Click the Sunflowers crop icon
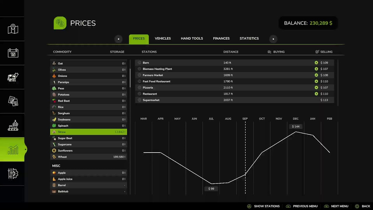Image resolution: width=373 pixels, height=210 pixels. click(x=54, y=150)
